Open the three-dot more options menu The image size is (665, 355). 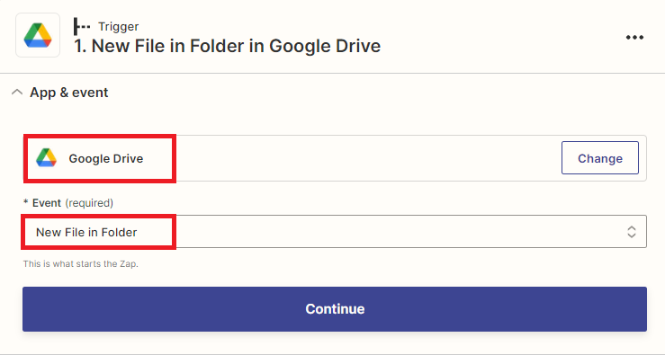pyautogui.click(x=634, y=37)
